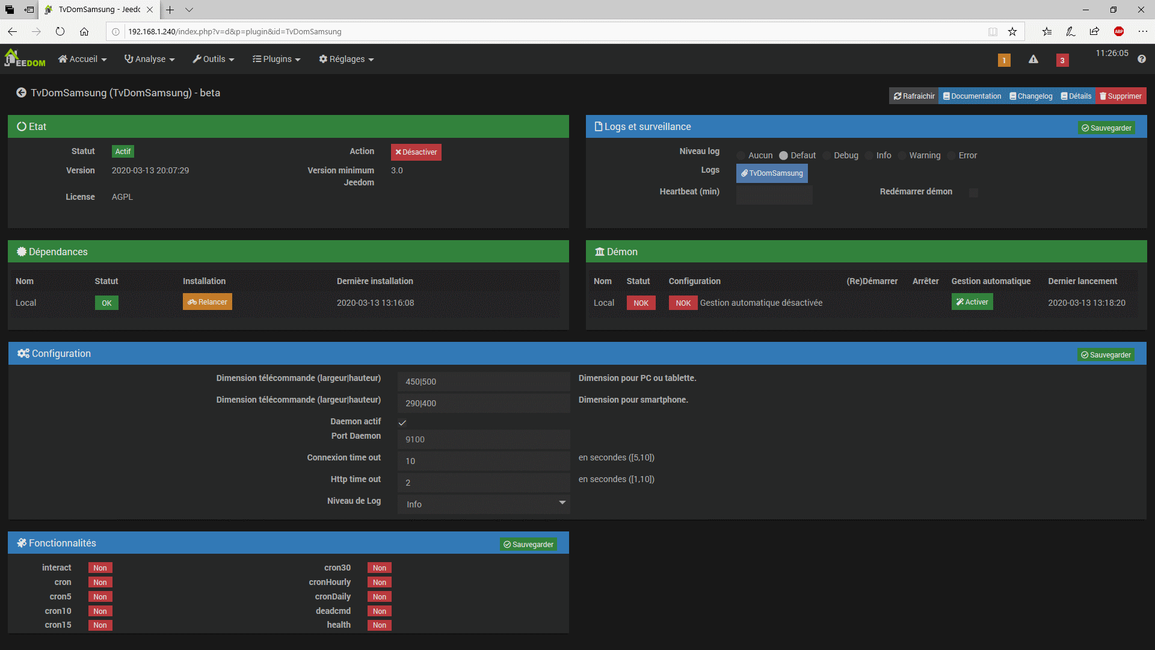Set tabs aside icon
This screenshot has height=650, width=1155.
(x=29, y=10)
